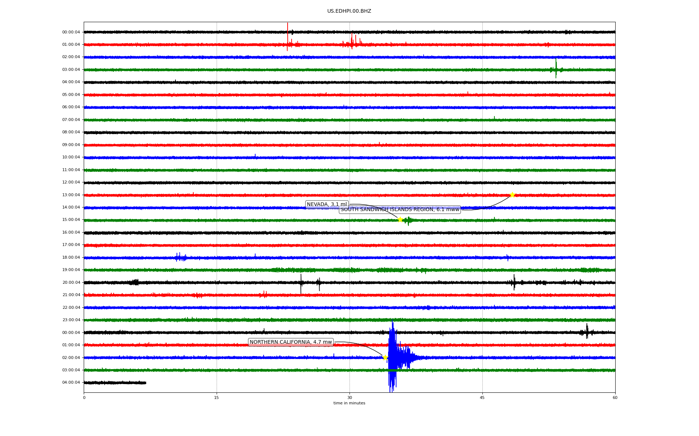
Task: Click the plot title US.EDHPI.00.BHZ
Action: (x=349, y=11)
